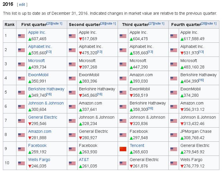The image size is (222, 172).
Task: Click the Johnson & Johnson link
Action: click(x=46, y=103)
